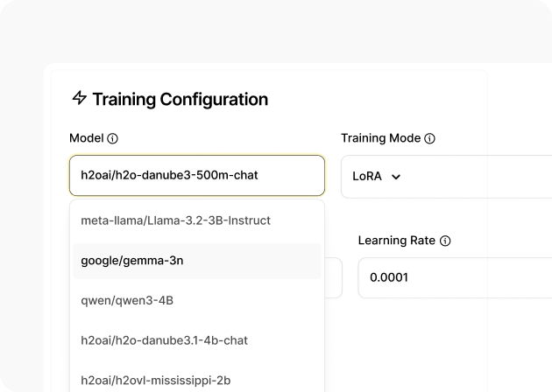Click the Learning Rate info icon
Screen dimensions: 552x392
(445, 241)
